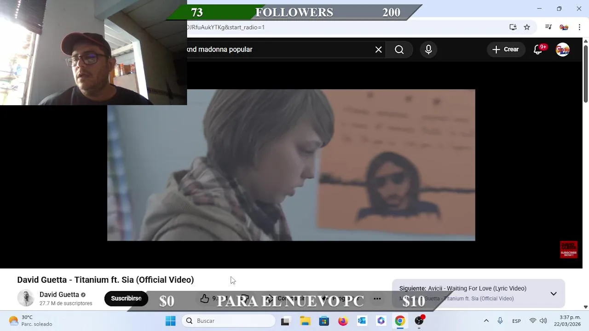Image resolution: width=589 pixels, height=331 pixels.
Task: Click the taskbar Buscar search box
Action: coord(228,321)
